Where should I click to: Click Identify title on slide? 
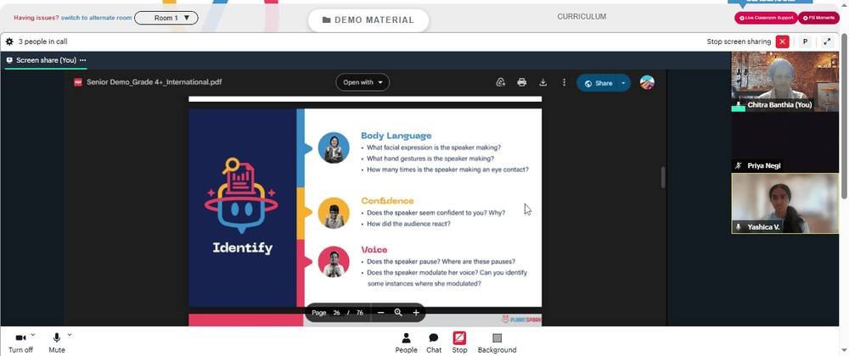(243, 248)
